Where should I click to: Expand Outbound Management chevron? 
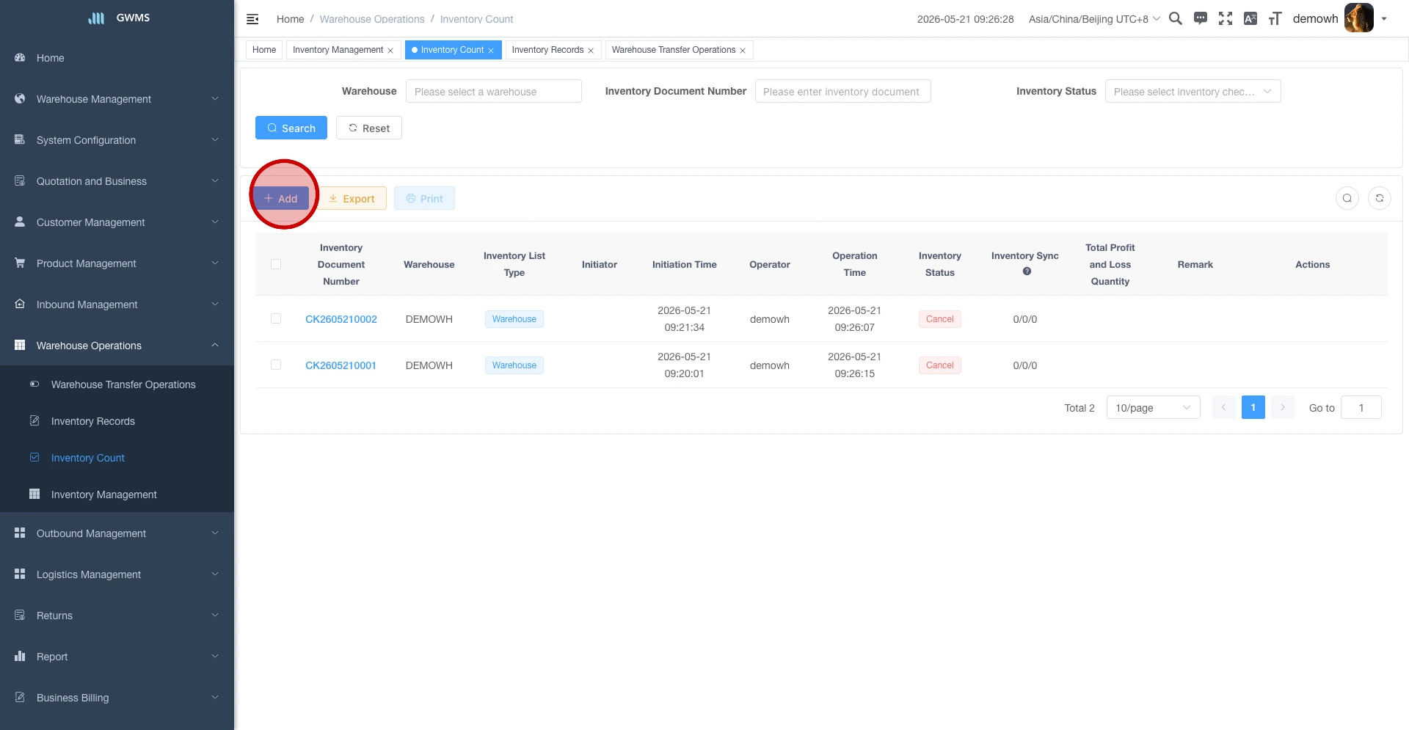click(215, 533)
